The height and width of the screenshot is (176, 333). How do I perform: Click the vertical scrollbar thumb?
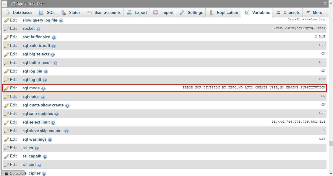click(x=330, y=144)
